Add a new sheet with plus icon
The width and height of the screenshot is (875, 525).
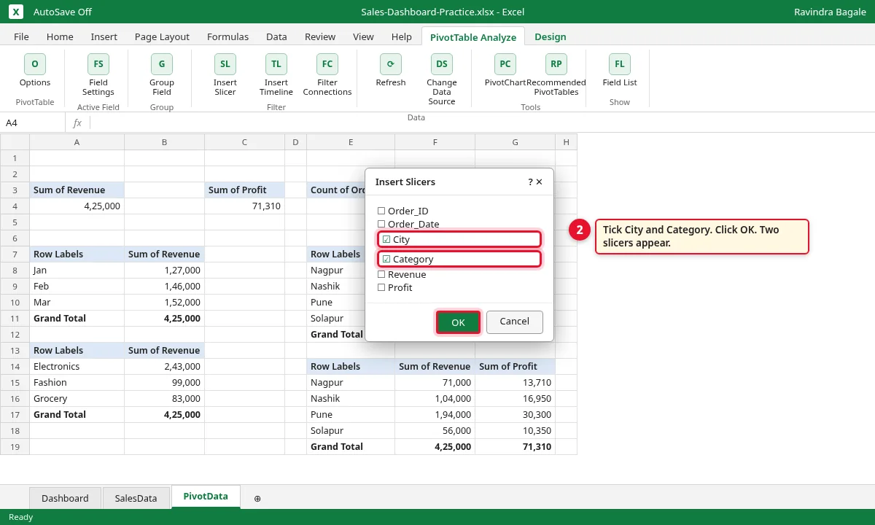tap(257, 499)
